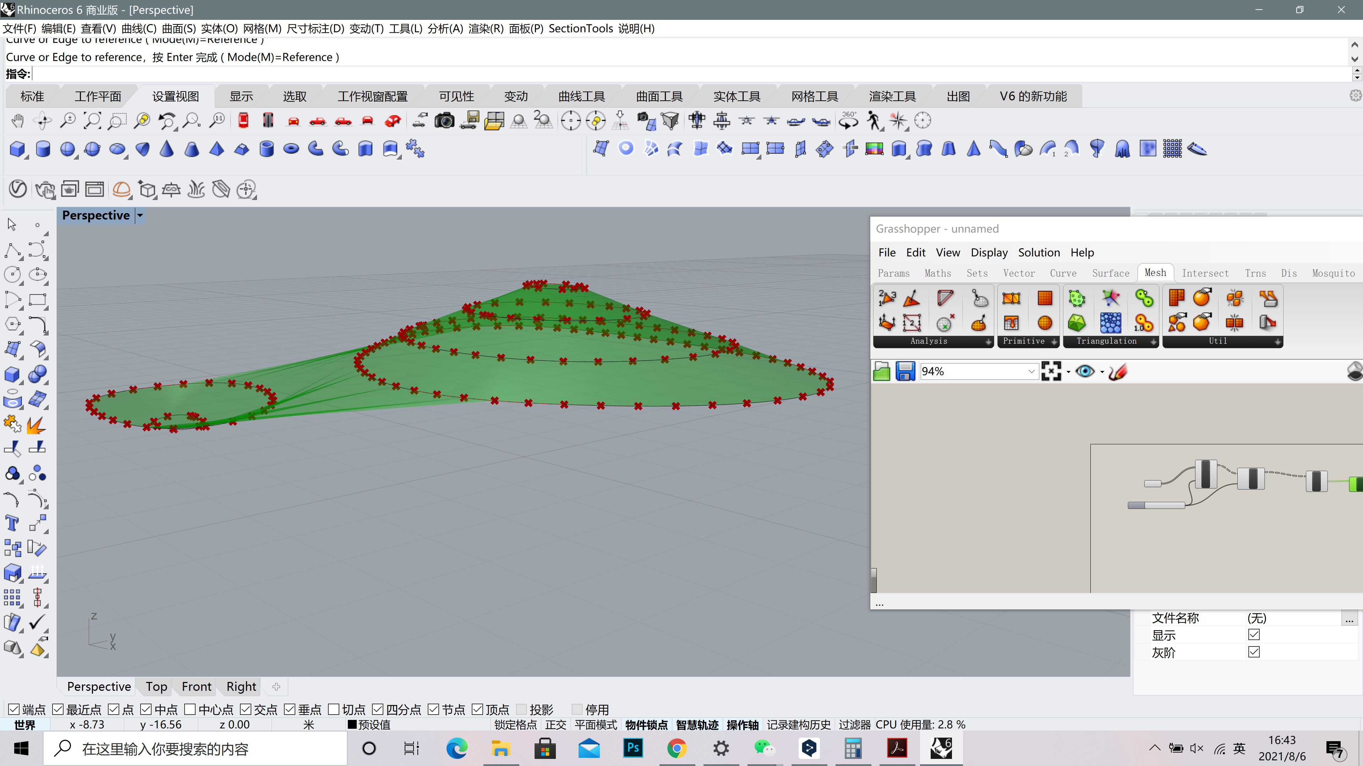Switch to the 曲线工具 toolbar tab
This screenshot has height=766, width=1363.
(x=581, y=96)
